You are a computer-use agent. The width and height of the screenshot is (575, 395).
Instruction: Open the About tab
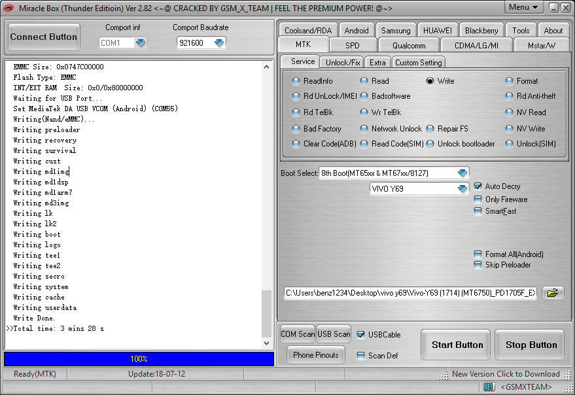(553, 31)
